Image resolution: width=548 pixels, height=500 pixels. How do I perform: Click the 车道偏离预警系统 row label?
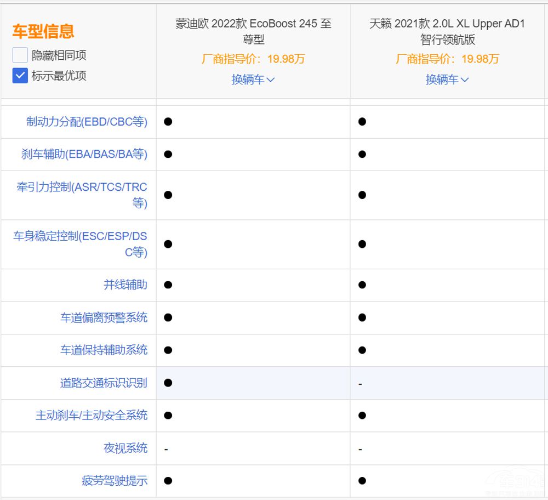(104, 317)
